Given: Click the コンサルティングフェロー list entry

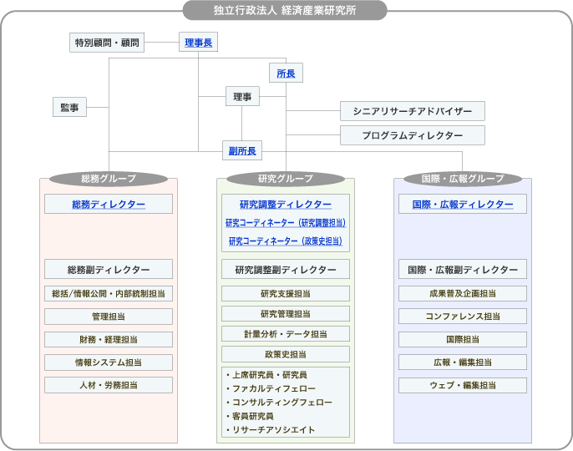Looking at the screenshot, I should coord(279,403).
